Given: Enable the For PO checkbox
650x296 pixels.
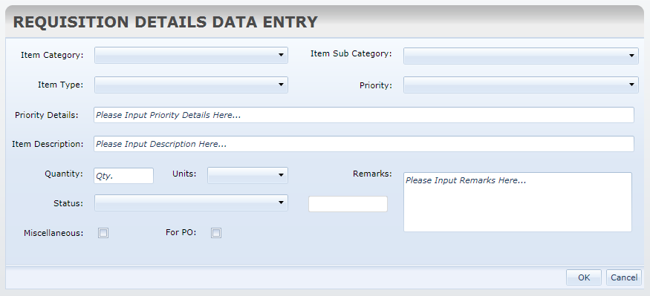Looking at the screenshot, I should pos(216,233).
